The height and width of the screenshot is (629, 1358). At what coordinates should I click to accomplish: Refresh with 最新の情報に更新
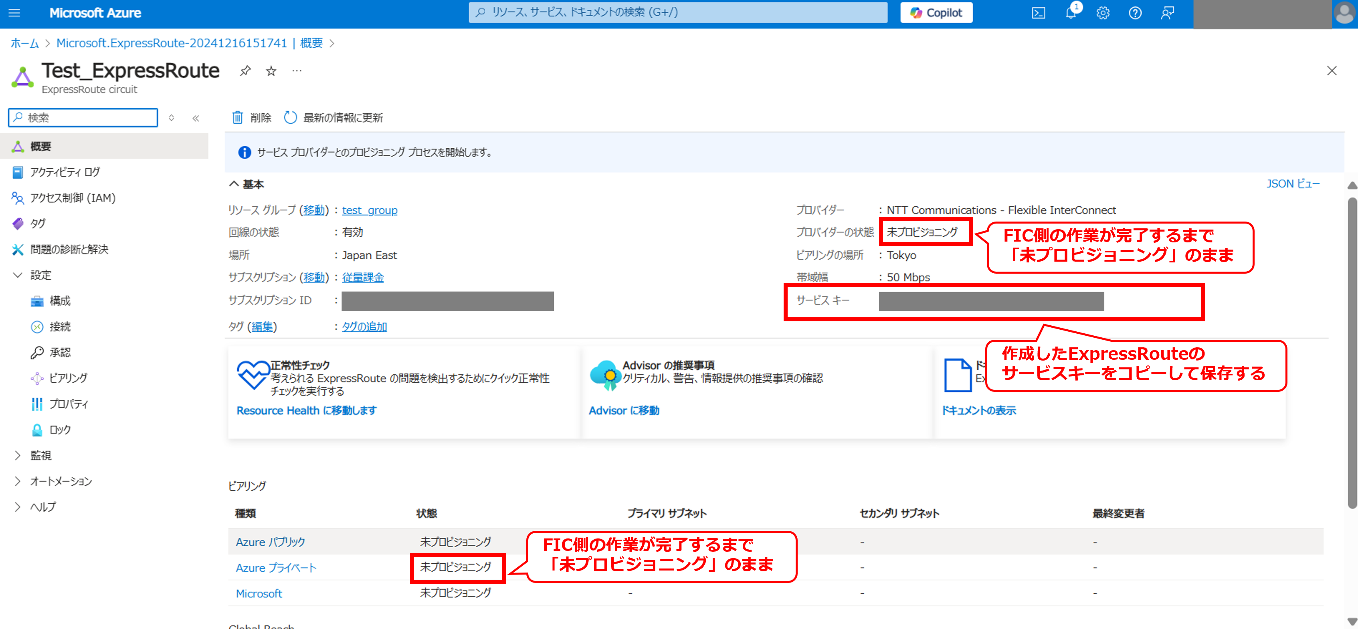click(333, 117)
